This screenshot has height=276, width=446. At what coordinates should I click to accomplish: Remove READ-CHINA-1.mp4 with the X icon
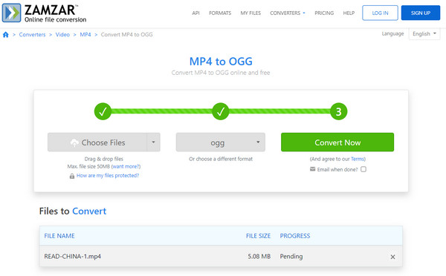(x=392, y=257)
